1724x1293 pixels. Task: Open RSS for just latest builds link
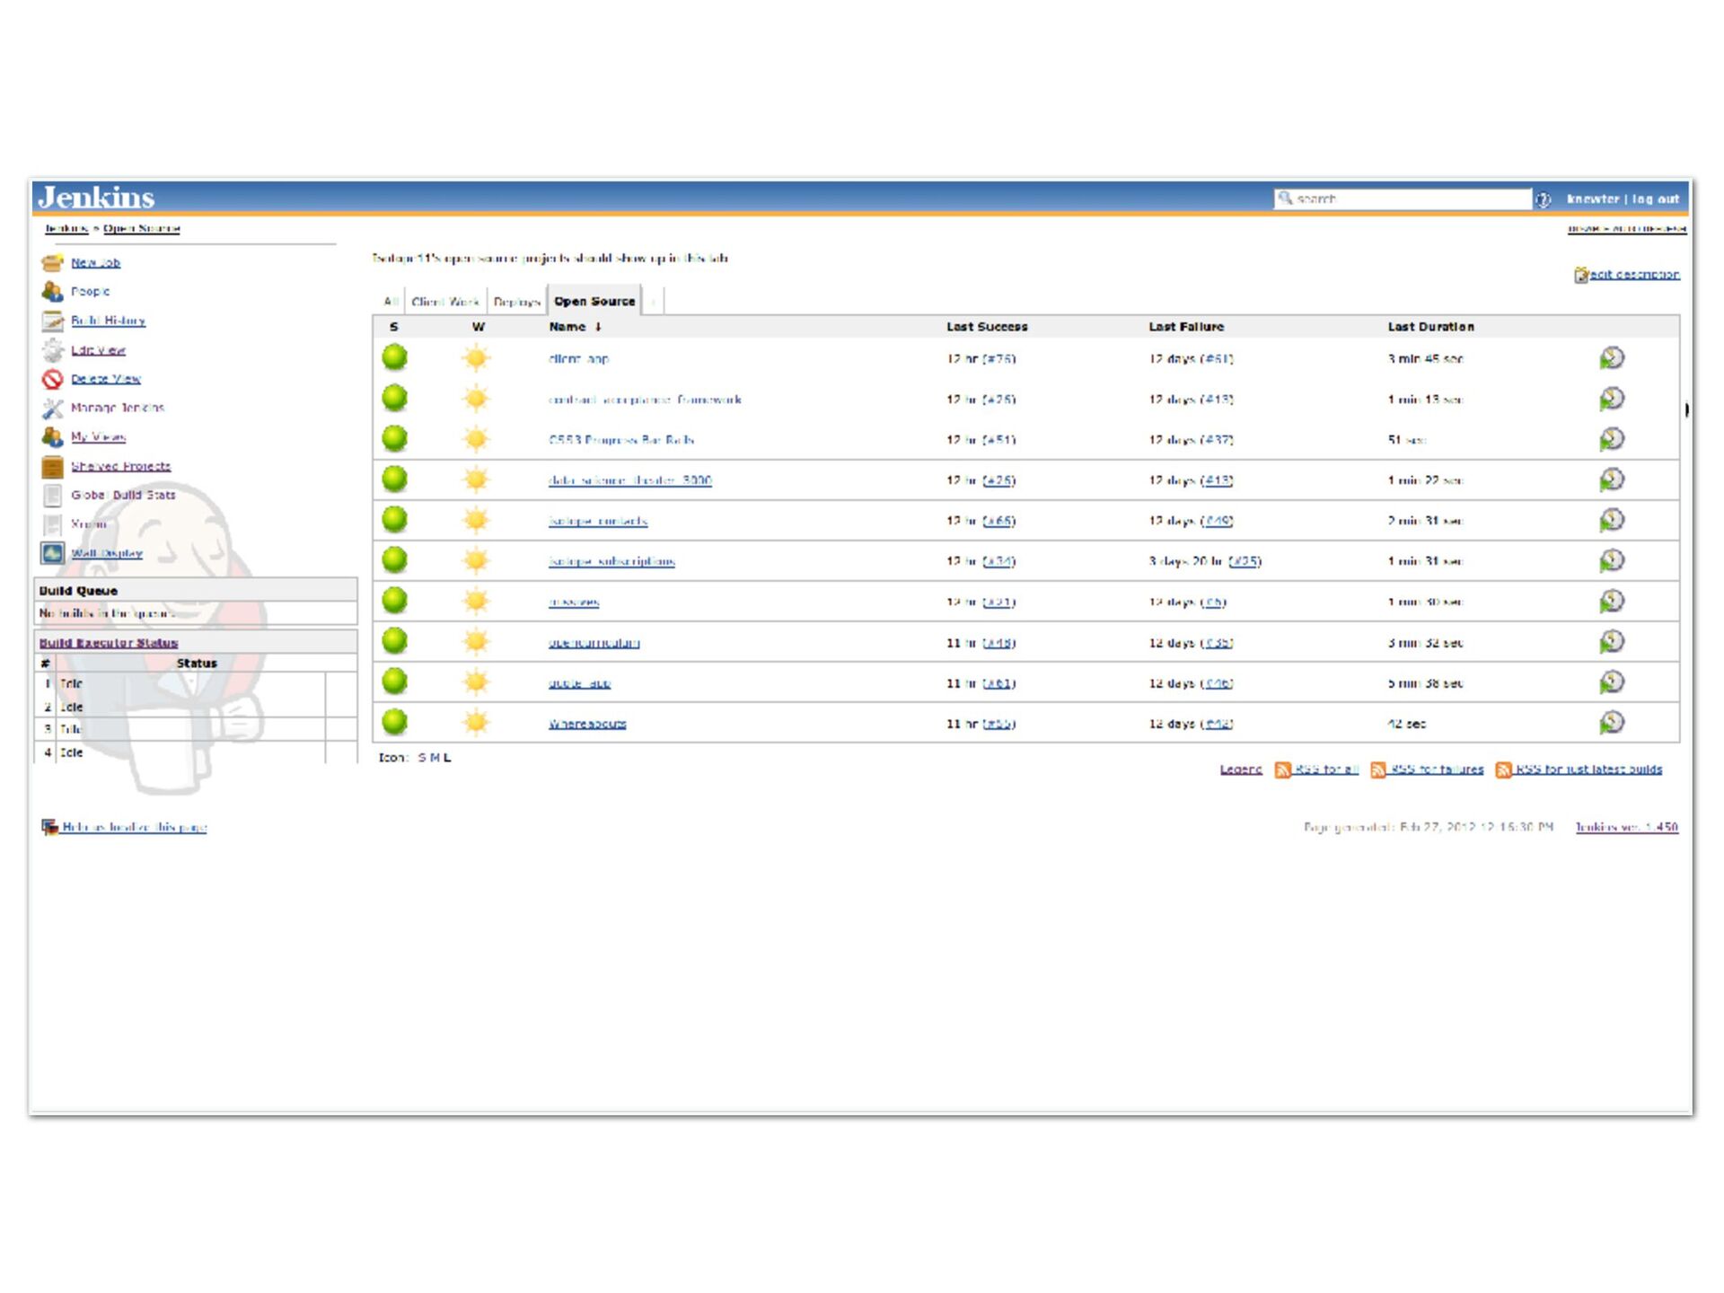coord(1588,770)
